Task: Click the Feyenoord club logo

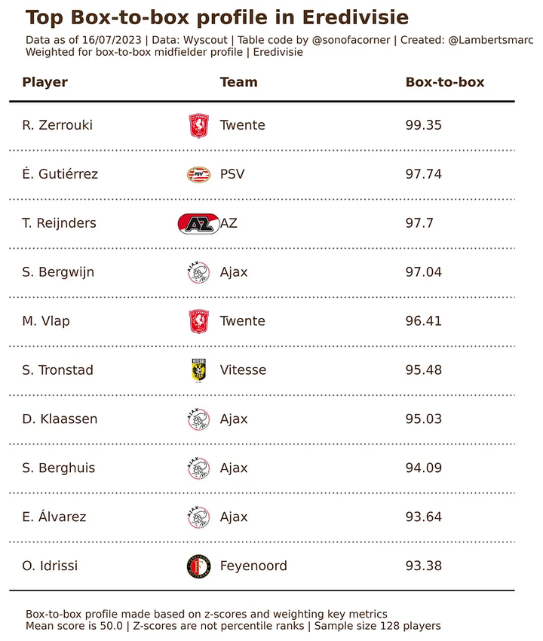Action: pyautogui.click(x=198, y=566)
